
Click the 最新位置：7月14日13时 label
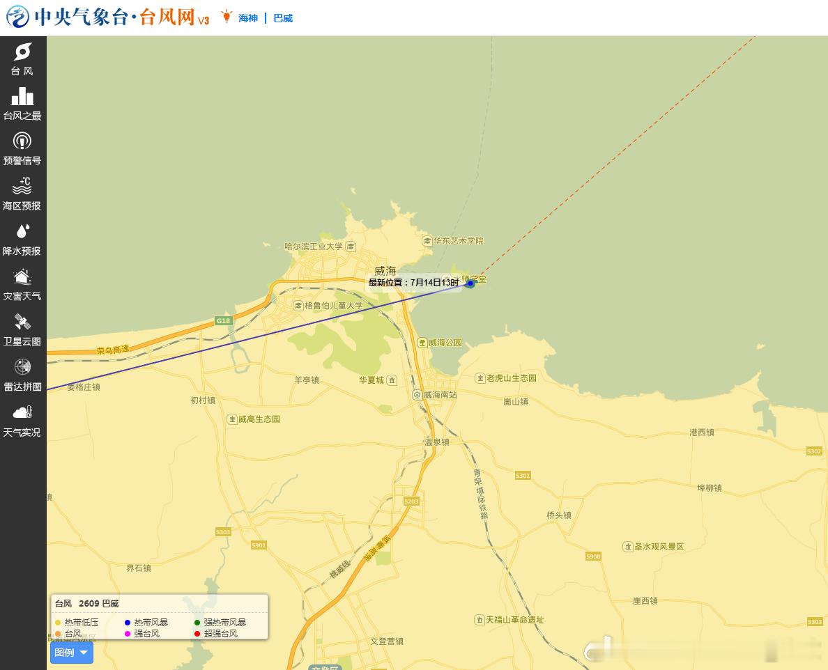[413, 283]
